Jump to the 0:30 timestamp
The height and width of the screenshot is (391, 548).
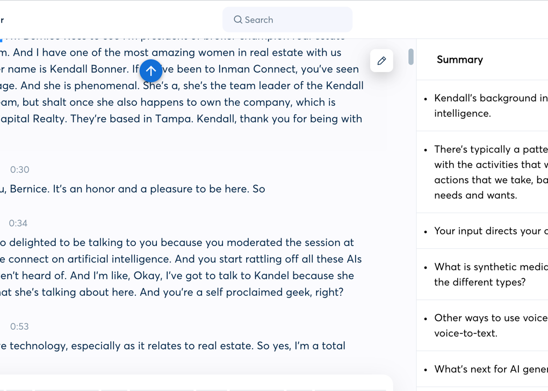tap(20, 170)
